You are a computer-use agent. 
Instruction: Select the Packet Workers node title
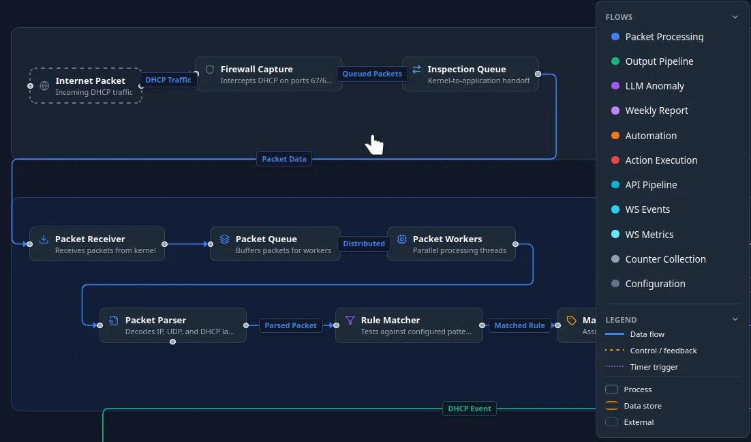tap(447, 239)
